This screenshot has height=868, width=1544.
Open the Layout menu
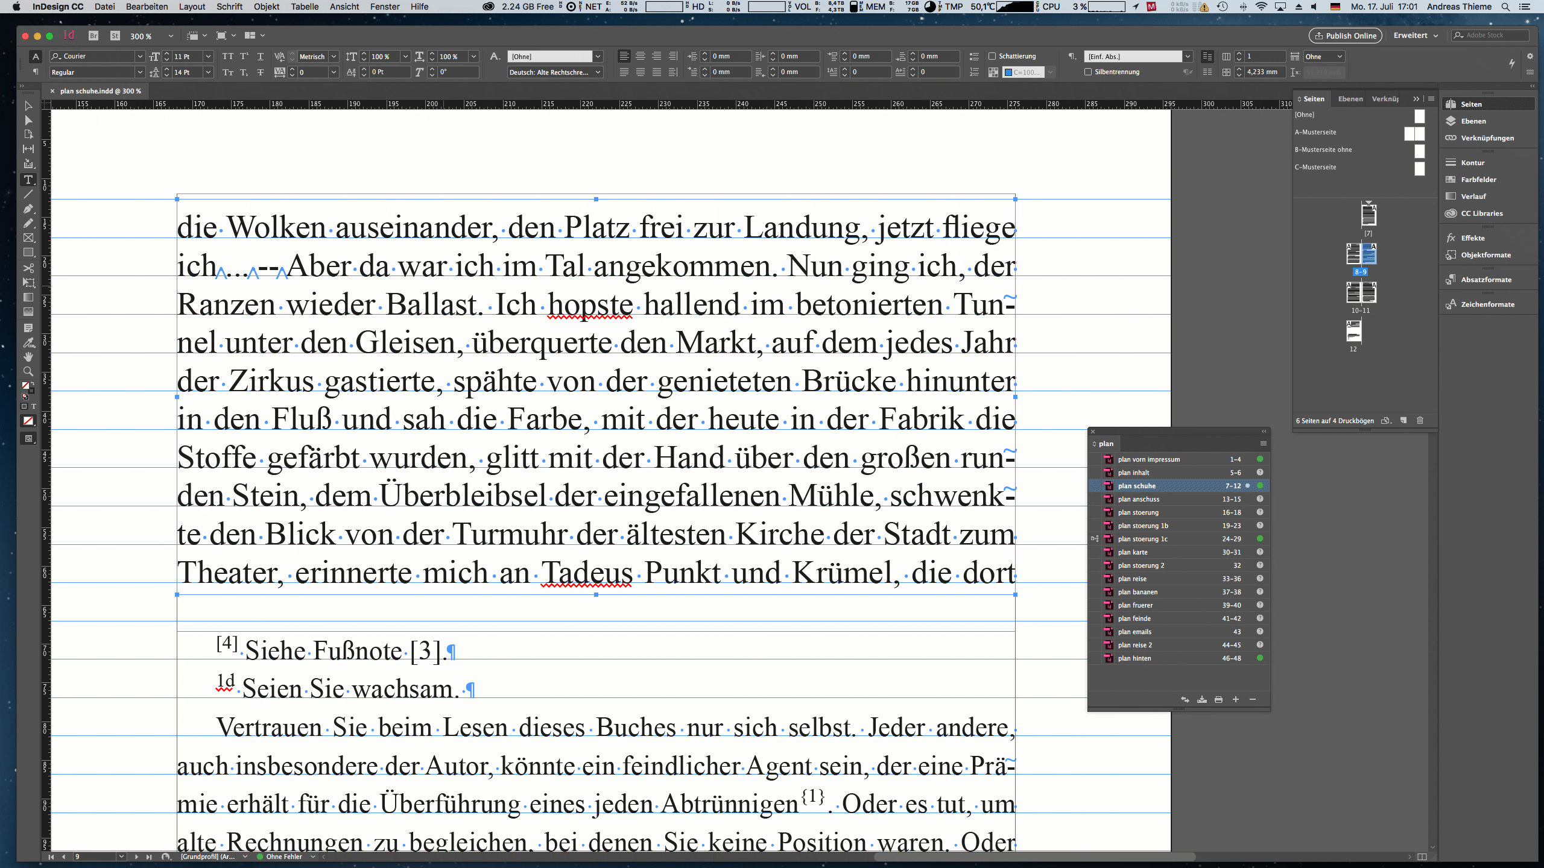pos(192,7)
